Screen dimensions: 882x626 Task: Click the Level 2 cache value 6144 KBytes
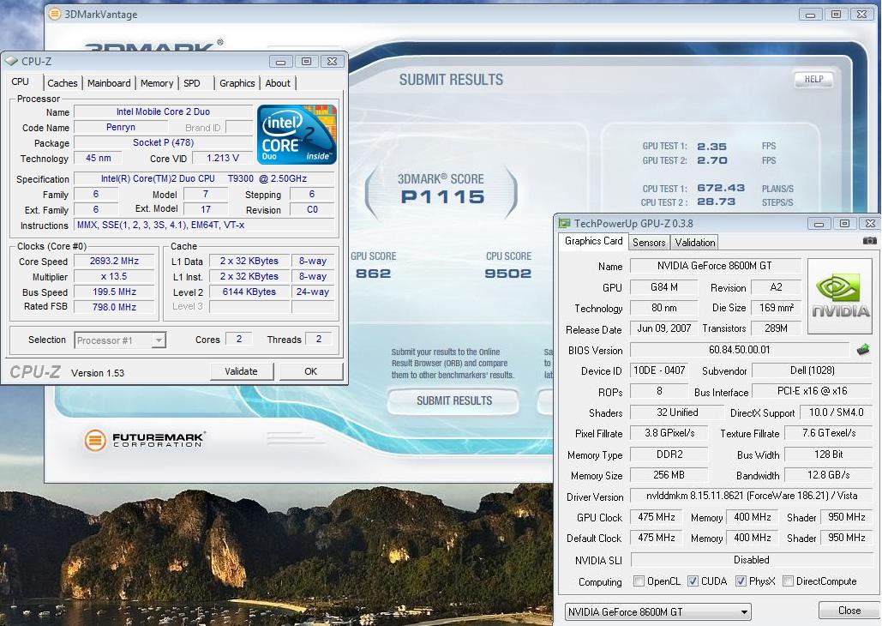(x=249, y=292)
